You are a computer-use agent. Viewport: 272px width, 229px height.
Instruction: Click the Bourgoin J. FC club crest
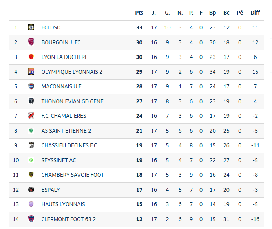coord(31,42)
